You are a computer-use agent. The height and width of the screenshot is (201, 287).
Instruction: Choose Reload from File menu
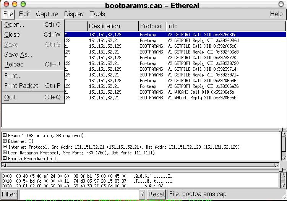point(32,65)
